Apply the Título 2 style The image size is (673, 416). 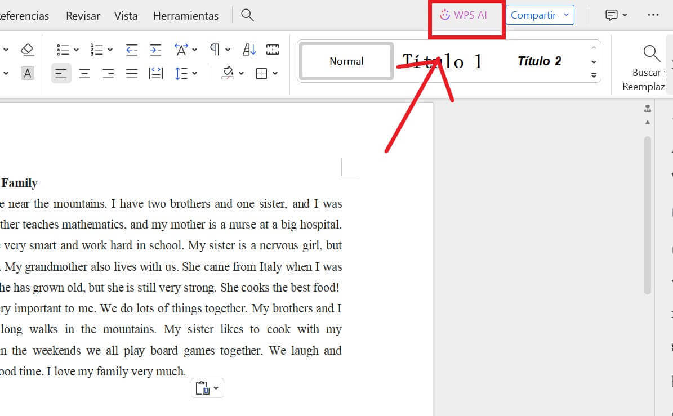[x=539, y=61]
